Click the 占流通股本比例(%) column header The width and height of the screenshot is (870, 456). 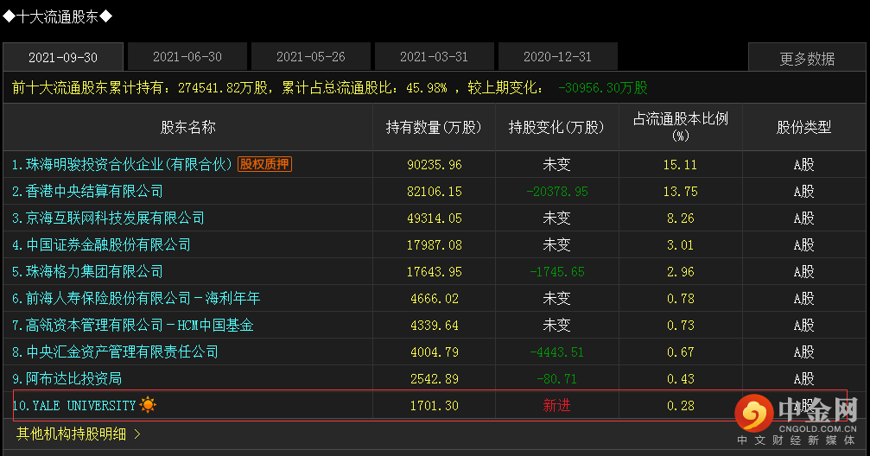coord(680,126)
